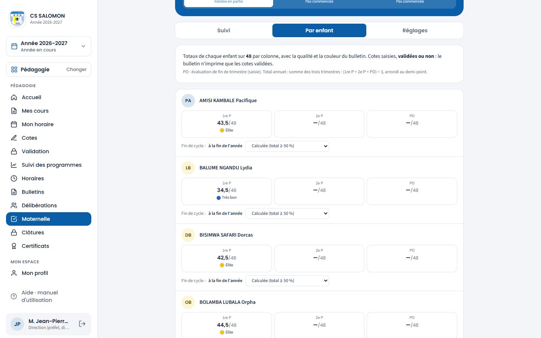Click the Horaires clock icon

pos(14,178)
